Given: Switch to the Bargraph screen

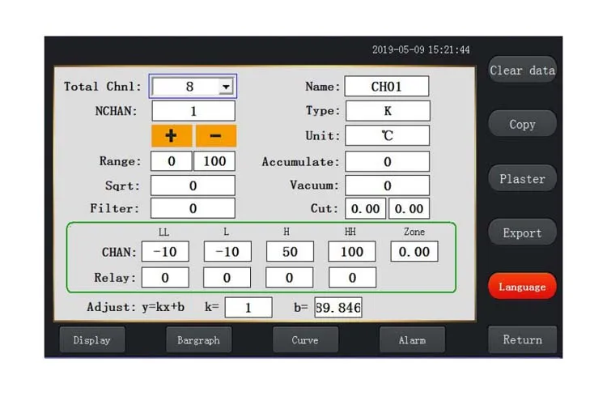Looking at the screenshot, I should coord(199,340).
